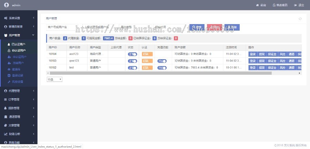Open the 前台 front-end link
This screenshot has height=149, width=310.
click(261, 6)
